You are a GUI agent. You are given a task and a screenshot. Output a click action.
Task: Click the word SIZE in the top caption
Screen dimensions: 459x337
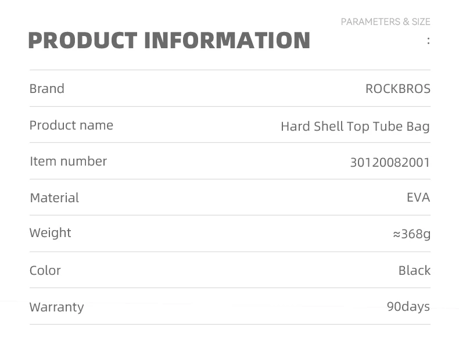(x=421, y=21)
